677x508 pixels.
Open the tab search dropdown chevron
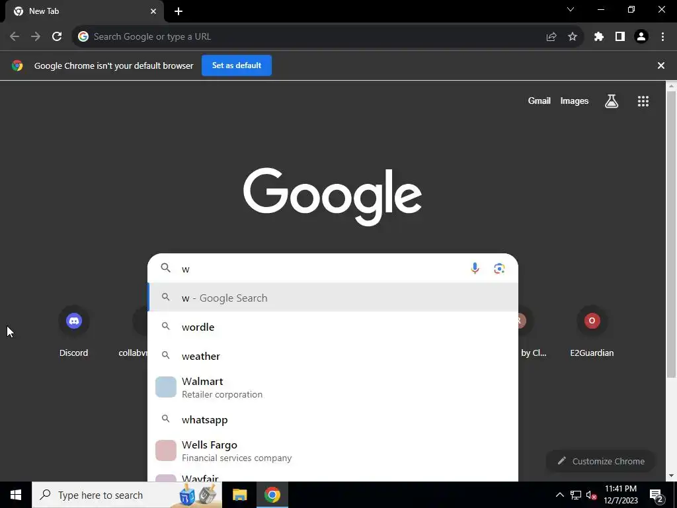pos(571,9)
